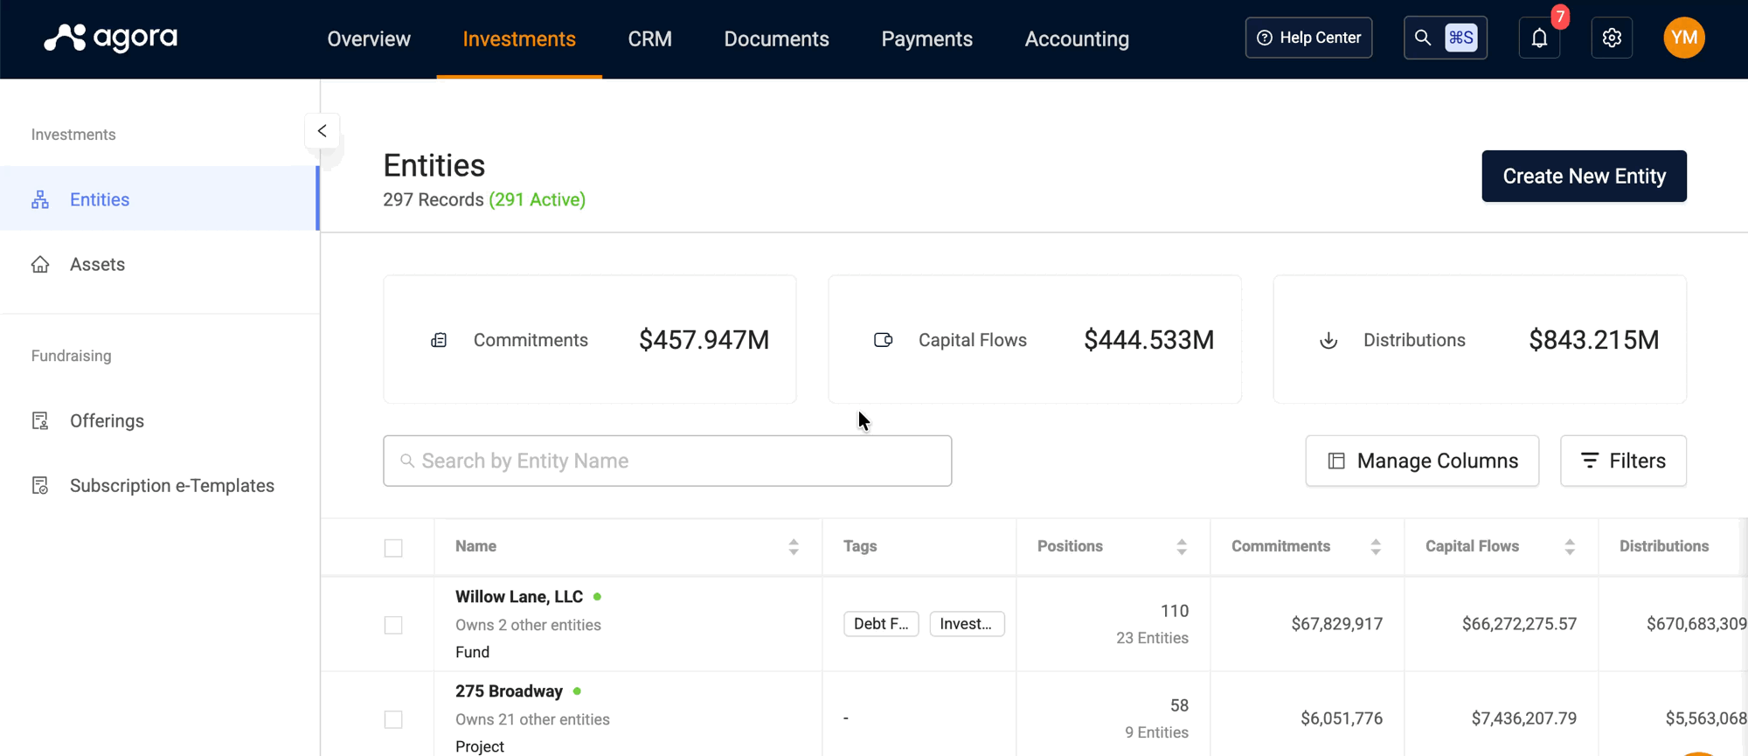
Task: Click the Subscription e-Templates icon
Action: (x=40, y=485)
